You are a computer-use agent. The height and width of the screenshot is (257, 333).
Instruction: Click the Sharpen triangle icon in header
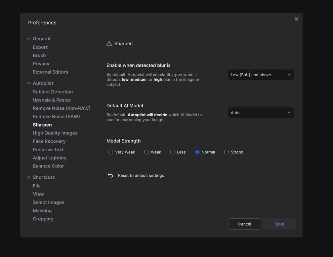pyautogui.click(x=109, y=44)
